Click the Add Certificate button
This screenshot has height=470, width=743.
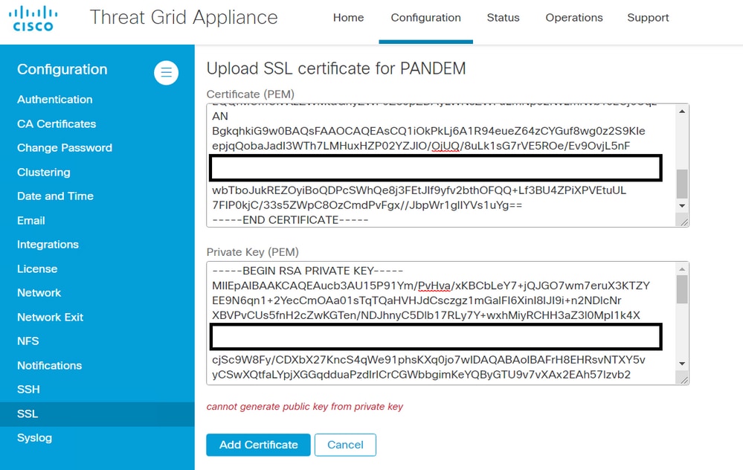coord(258,445)
